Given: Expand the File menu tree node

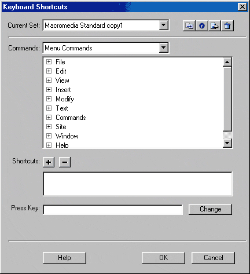Looking at the screenshot, I should click(x=49, y=62).
